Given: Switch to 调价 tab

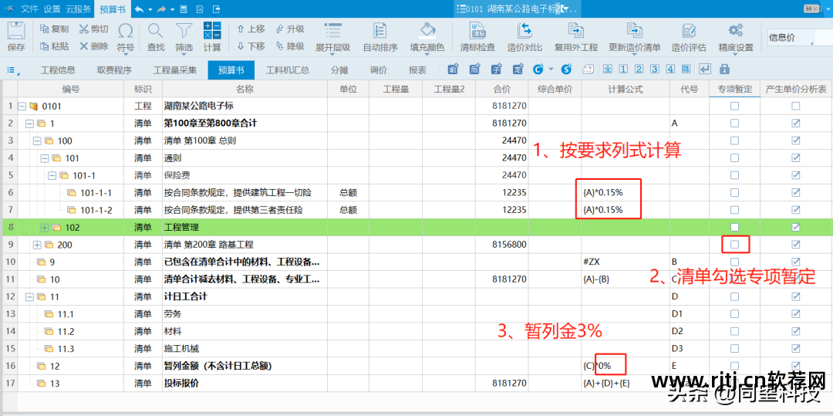Looking at the screenshot, I should point(379,69).
